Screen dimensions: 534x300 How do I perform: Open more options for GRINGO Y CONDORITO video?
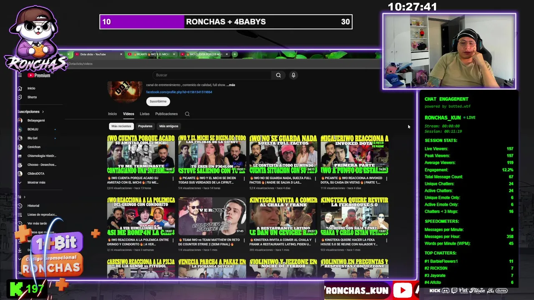point(173,240)
